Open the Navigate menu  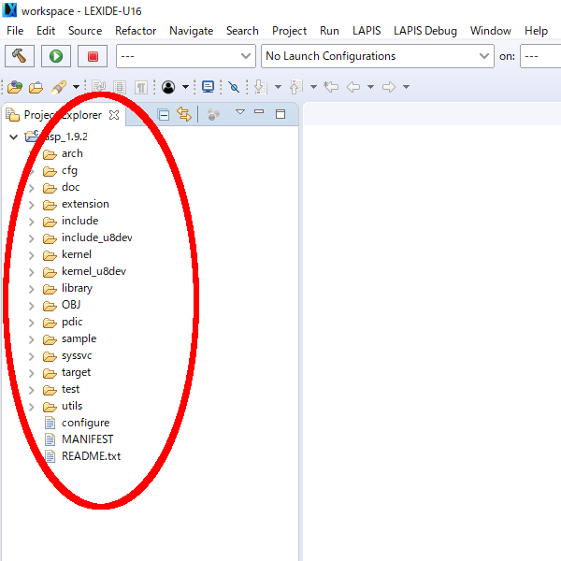pos(192,31)
